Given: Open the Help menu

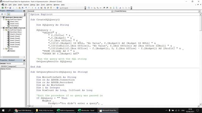Looking at the screenshot, I should (x=63, y=5).
